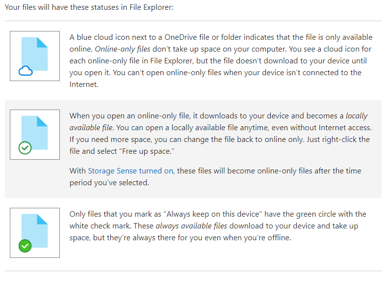Click the word 'Internet.' ending first paragraph
Viewport: 390px width, 282px height.
[x=84, y=85]
